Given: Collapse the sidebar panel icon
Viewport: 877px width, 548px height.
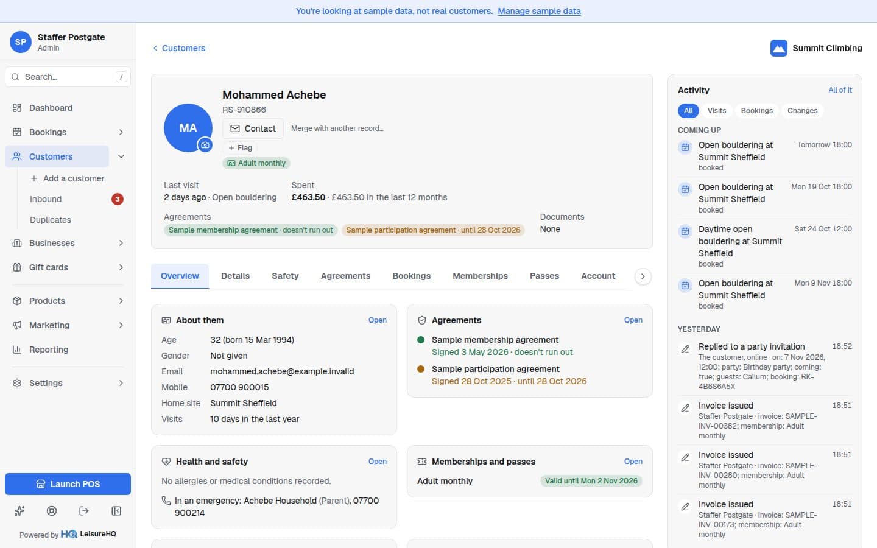Looking at the screenshot, I should pyautogui.click(x=116, y=511).
